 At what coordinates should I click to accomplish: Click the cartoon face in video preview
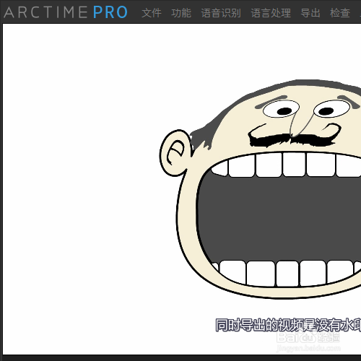click(261, 189)
